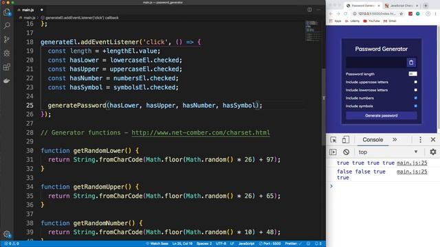Open second main.js:25 source link in console

pos(412,172)
